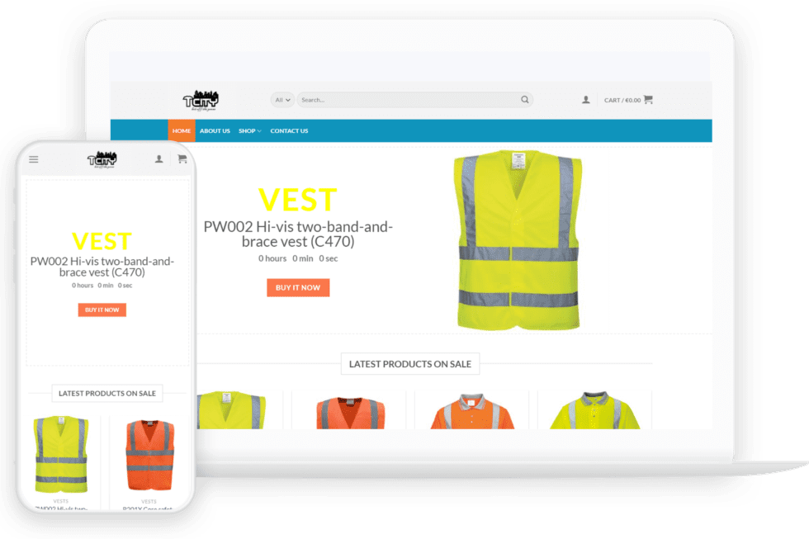Click the desktop search magnifier icon
This screenshot has width=809, height=539.
524,100
